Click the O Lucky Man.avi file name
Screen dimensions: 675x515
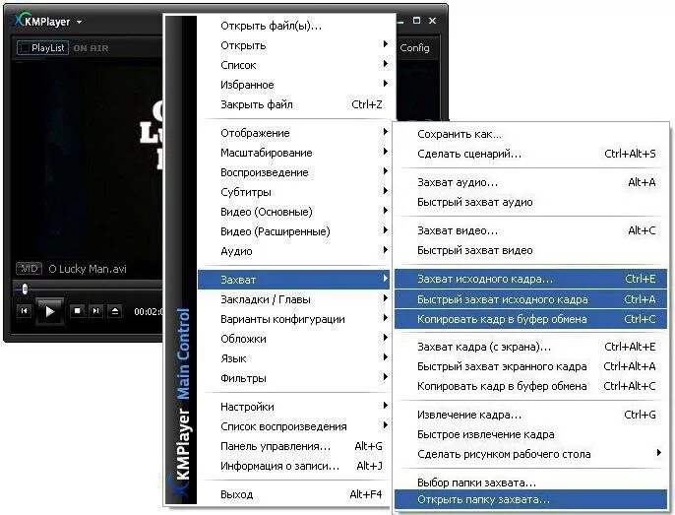click(88, 269)
